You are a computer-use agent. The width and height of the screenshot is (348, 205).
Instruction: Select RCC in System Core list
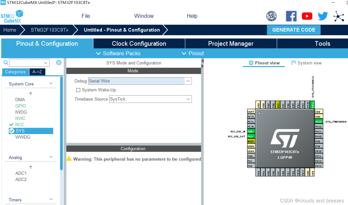click(20, 125)
